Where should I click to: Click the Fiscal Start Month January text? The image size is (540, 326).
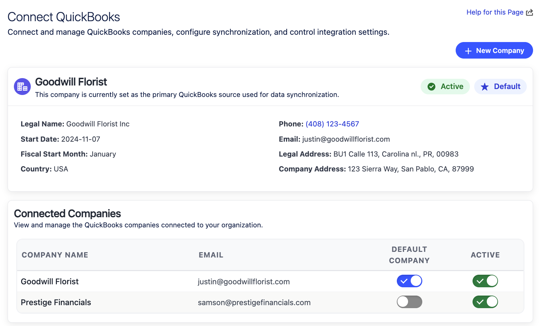[68, 154]
